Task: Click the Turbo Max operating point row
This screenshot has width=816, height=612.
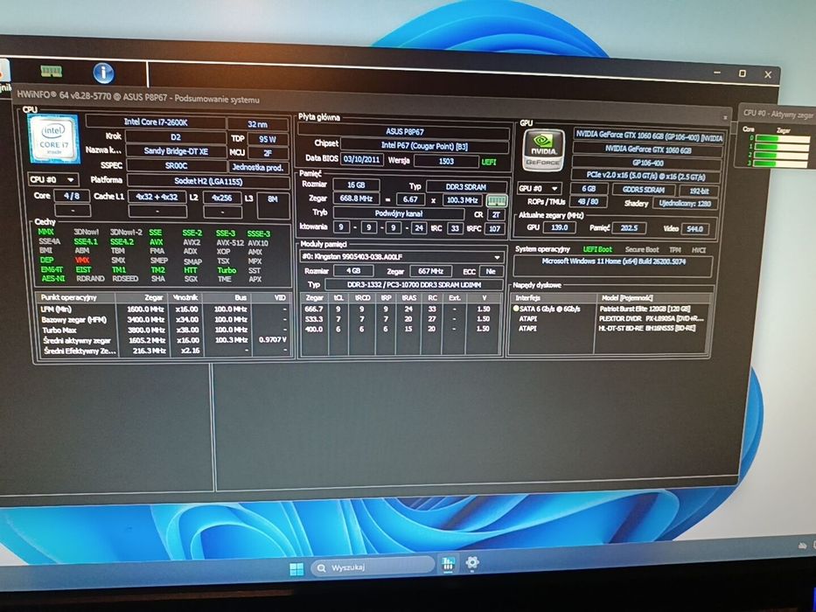Action: coord(164,330)
